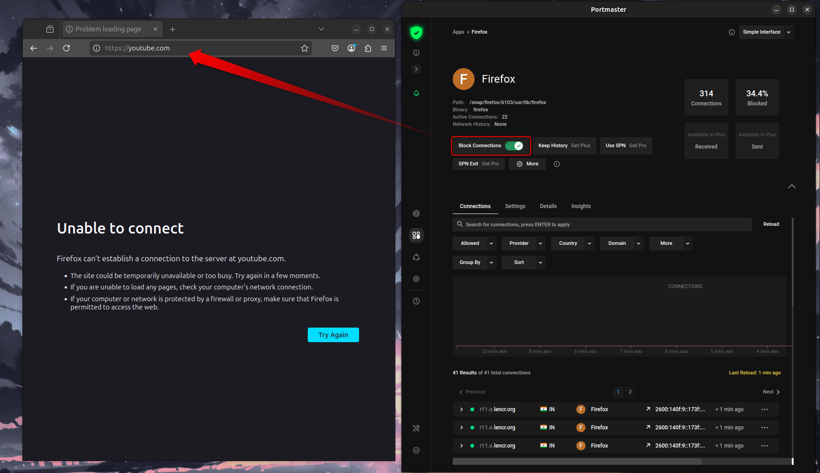The height and width of the screenshot is (473, 820).
Task: Open the Country filter dropdown
Action: (573, 244)
